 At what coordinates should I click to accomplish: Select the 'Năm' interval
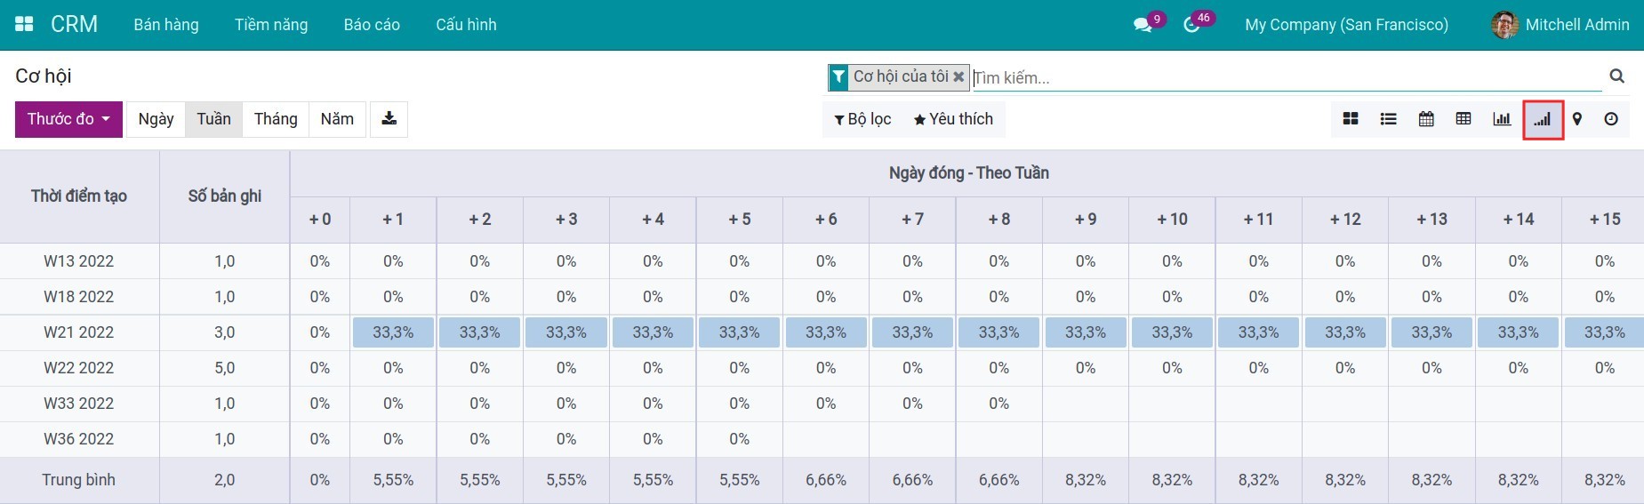[x=337, y=119]
